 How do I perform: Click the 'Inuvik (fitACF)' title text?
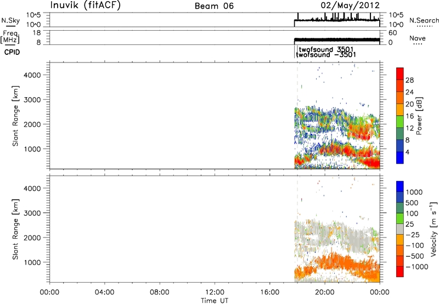tap(86, 5)
